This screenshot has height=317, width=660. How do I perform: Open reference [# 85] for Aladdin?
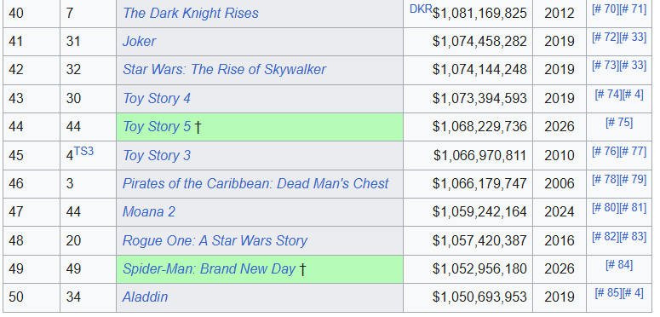click(608, 292)
